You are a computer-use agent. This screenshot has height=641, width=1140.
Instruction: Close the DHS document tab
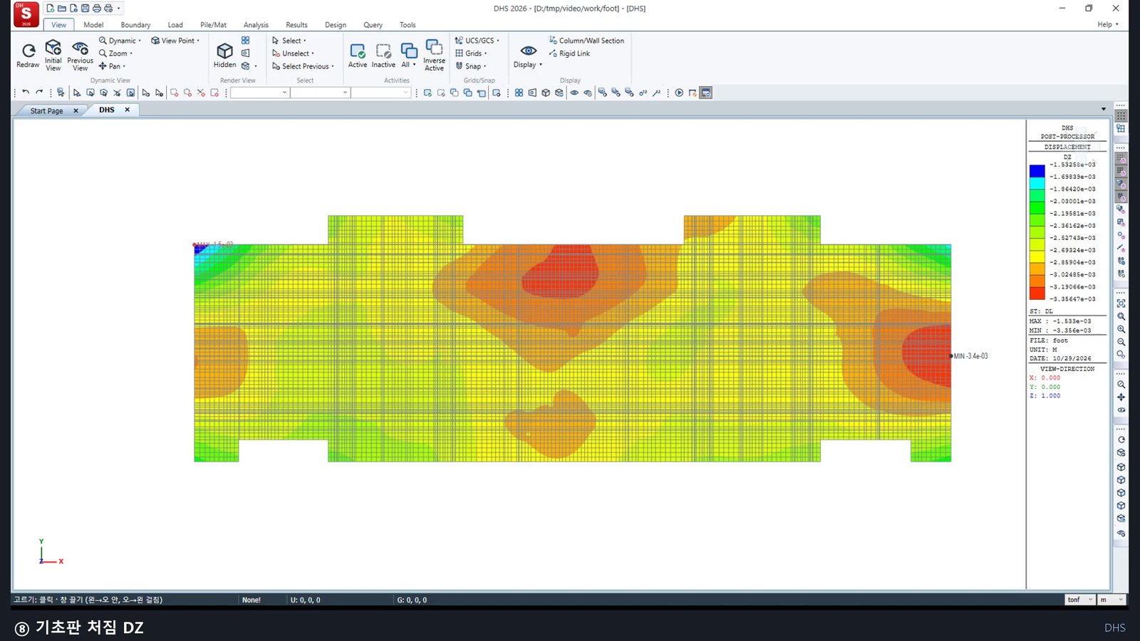(x=128, y=110)
